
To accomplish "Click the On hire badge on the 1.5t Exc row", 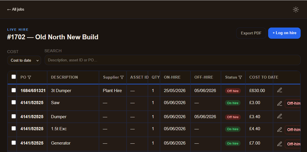I will tap(233, 129).
